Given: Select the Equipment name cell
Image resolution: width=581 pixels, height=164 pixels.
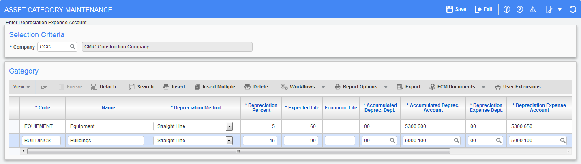Looking at the screenshot, I should point(108,126).
